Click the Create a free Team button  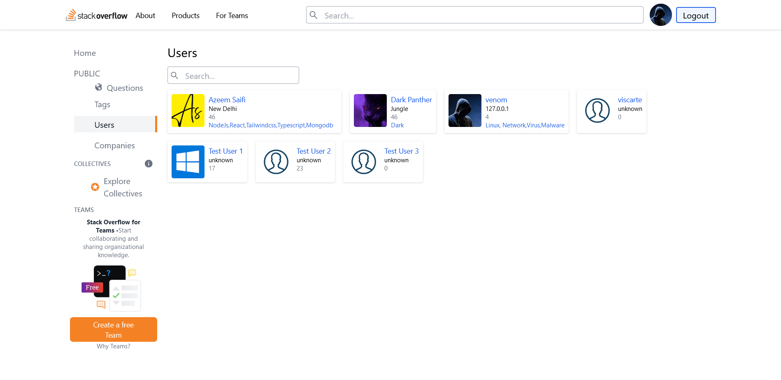(113, 329)
